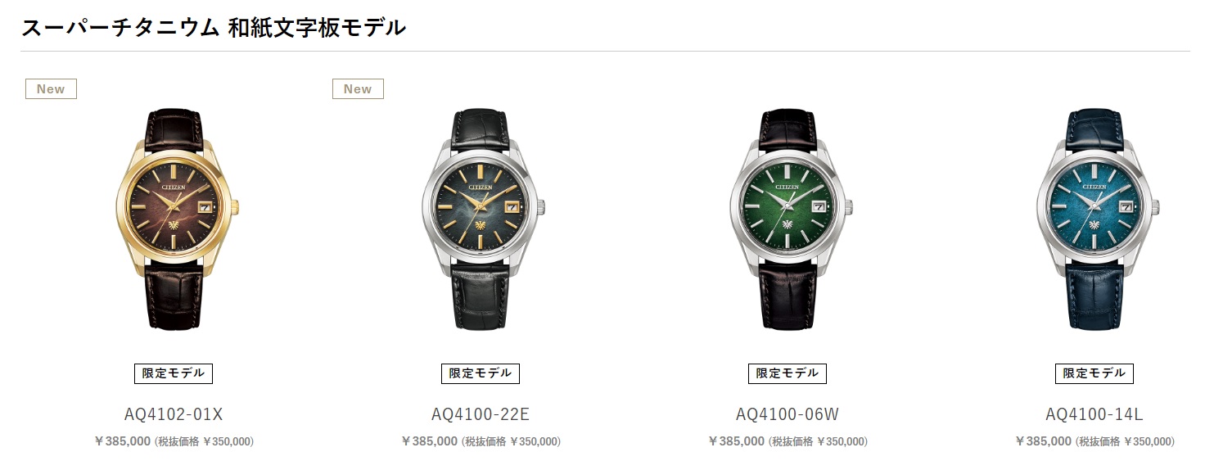Image resolution: width=1205 pixels, height=470 pixels.
Task: Click the New badge above AQ4102-01X
Action: pyautogui.click(x=51, y=88)
